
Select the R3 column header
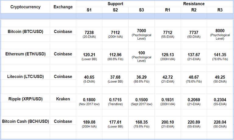click(x=220, y=10)
